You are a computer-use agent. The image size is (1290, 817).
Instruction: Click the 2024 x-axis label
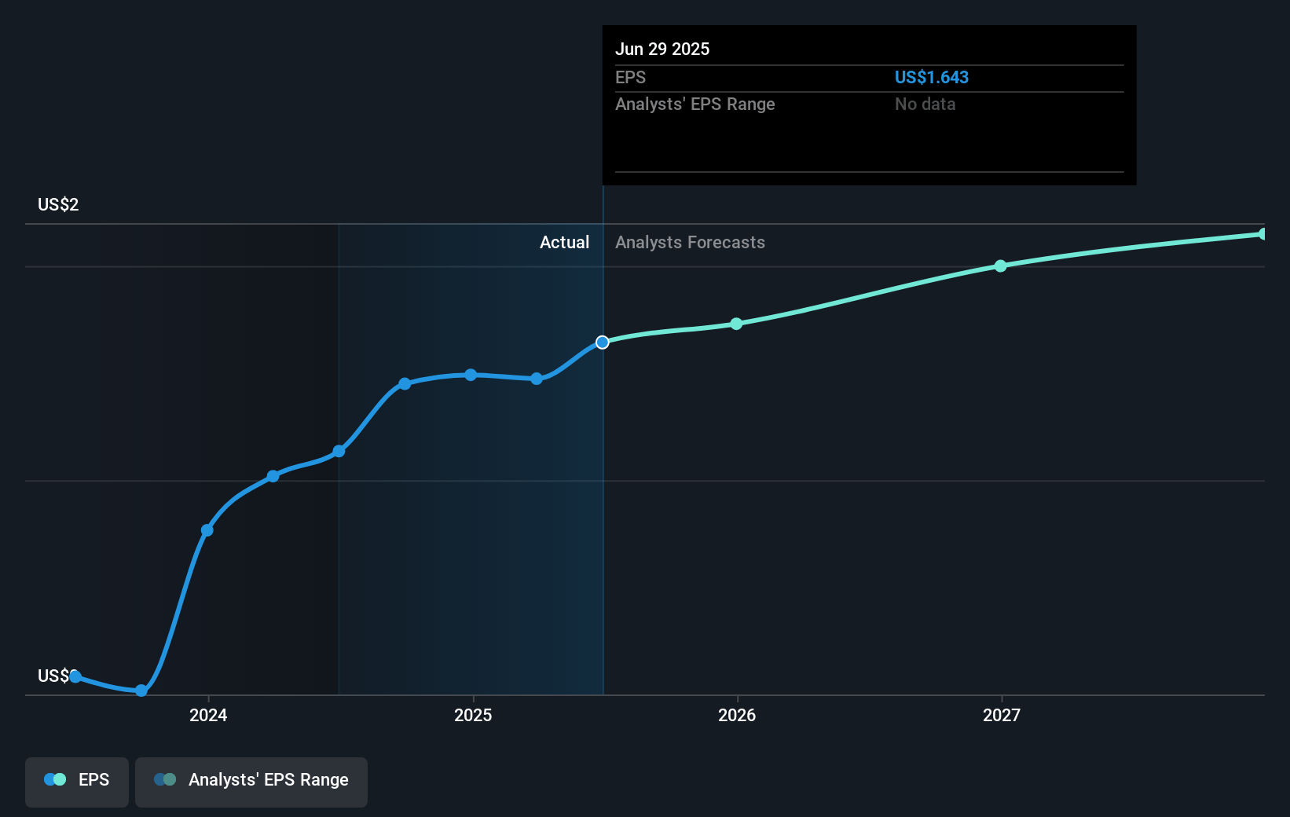[x=208, y=715]
